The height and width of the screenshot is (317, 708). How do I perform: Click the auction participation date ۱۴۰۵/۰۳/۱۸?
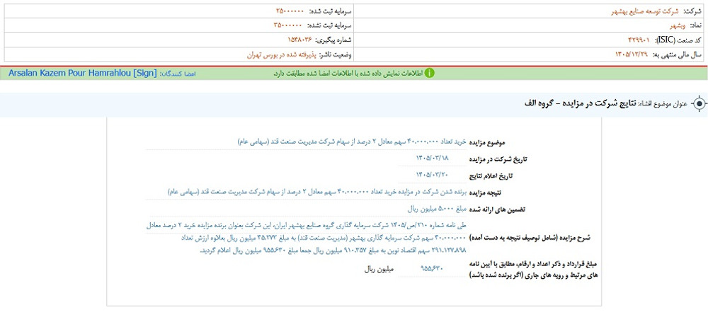click(x=432, y=158)
